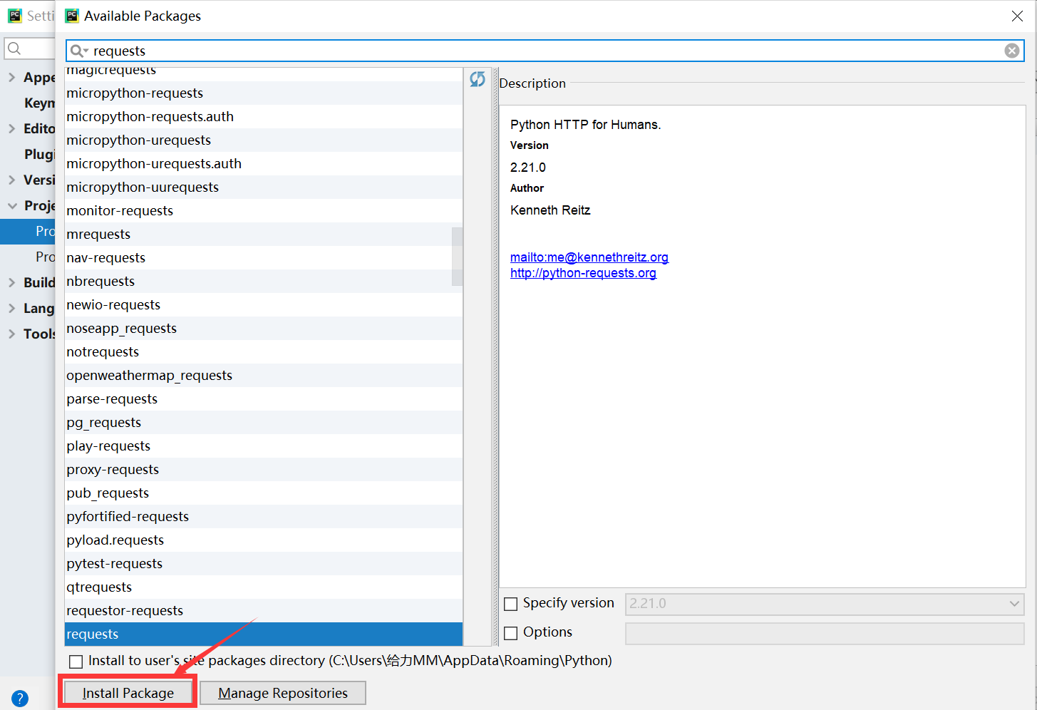This screenshot has height=710, width=1037.
Task: Expand the Tools node in Settings tree
Action: [x=11, y=334]
